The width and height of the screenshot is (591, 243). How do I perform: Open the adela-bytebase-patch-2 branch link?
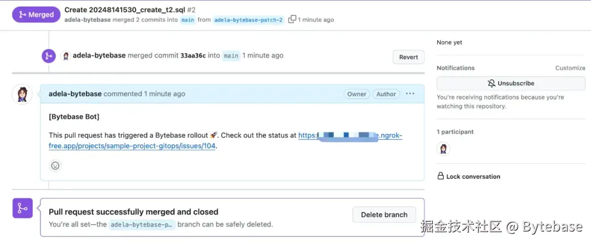tap(248, 20)
